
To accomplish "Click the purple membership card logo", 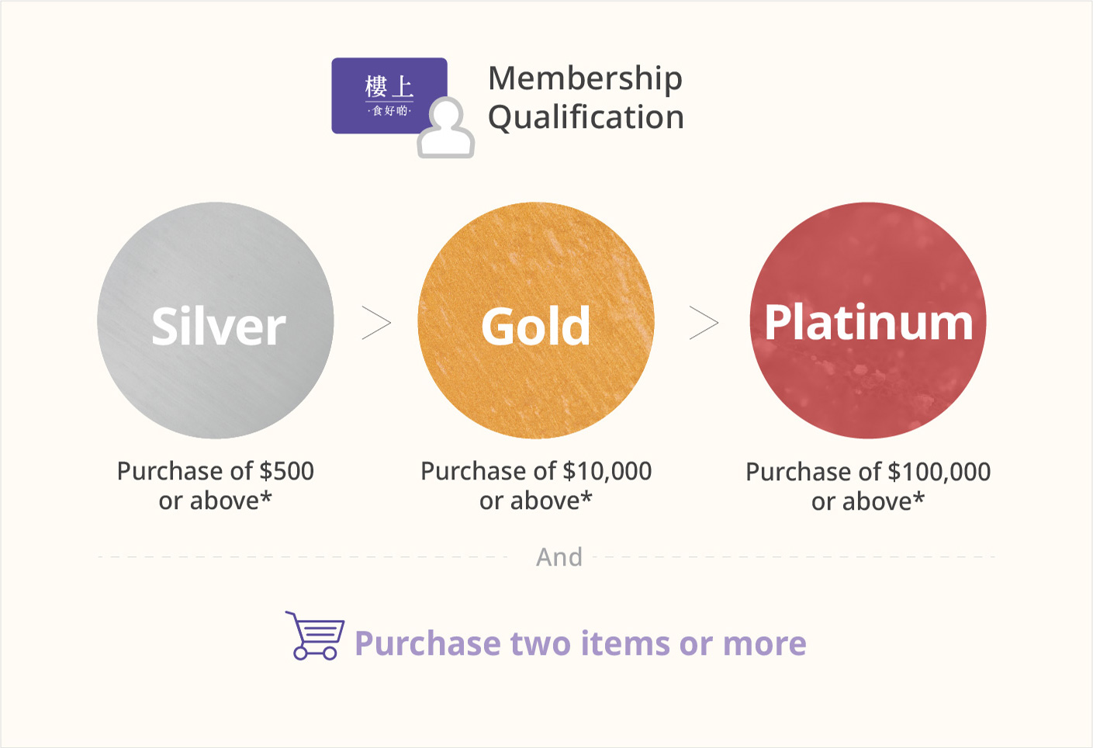I will tap(389, 95).
